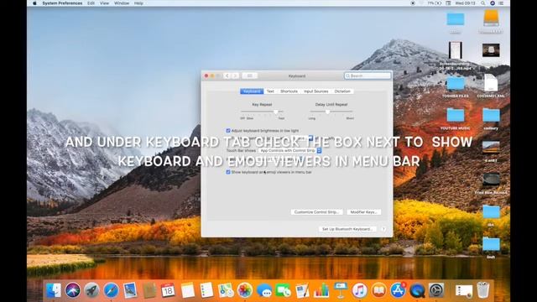Switch to the Text tab
537x302 pixels.
(x=270, y=91)
